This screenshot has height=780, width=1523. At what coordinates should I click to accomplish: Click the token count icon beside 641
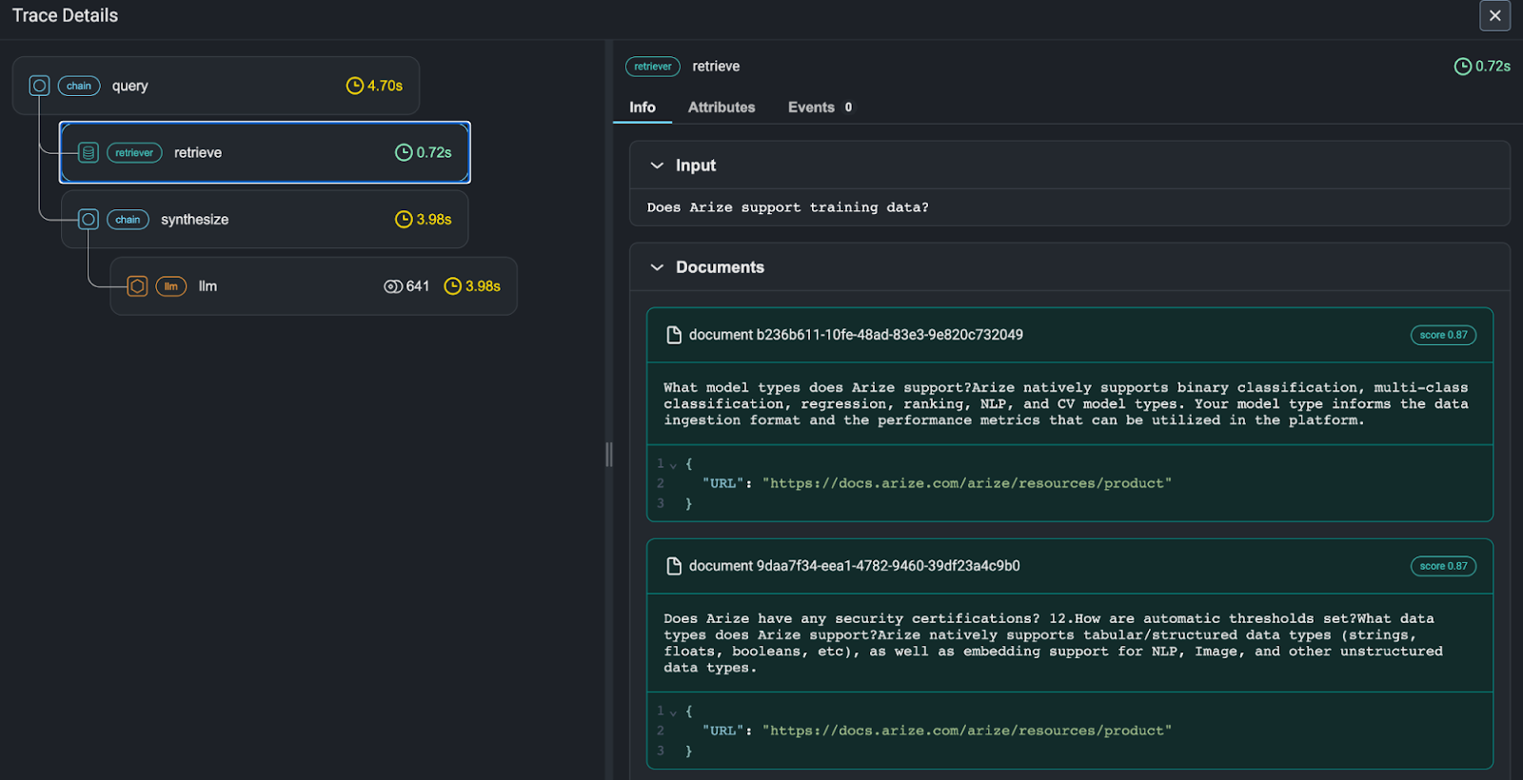[x=392, y=286]
